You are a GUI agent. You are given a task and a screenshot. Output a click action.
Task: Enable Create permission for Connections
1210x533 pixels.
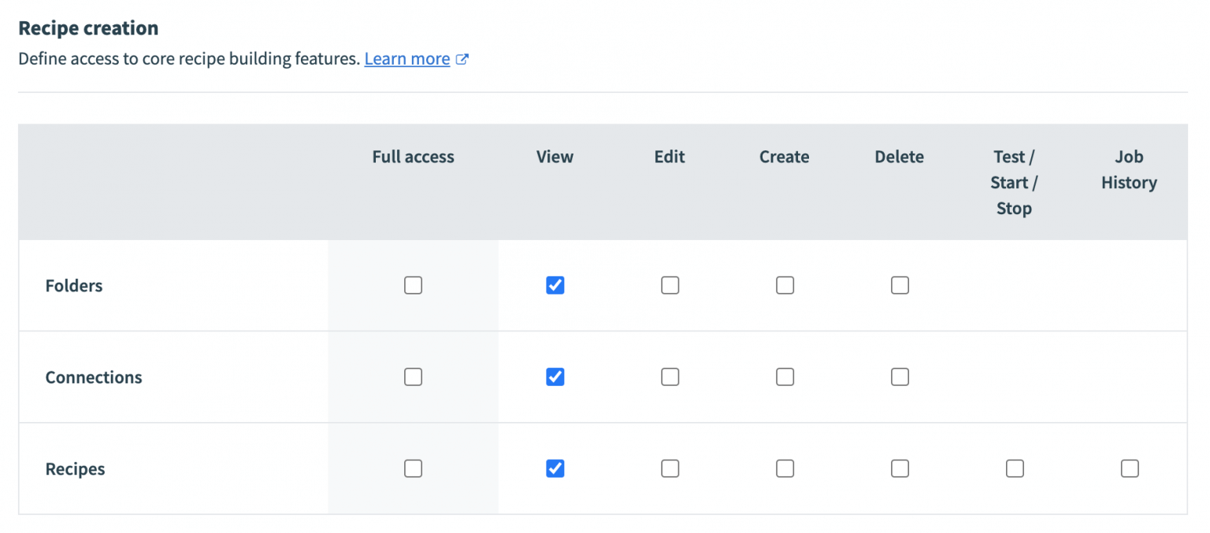click(x=785, y=377)
